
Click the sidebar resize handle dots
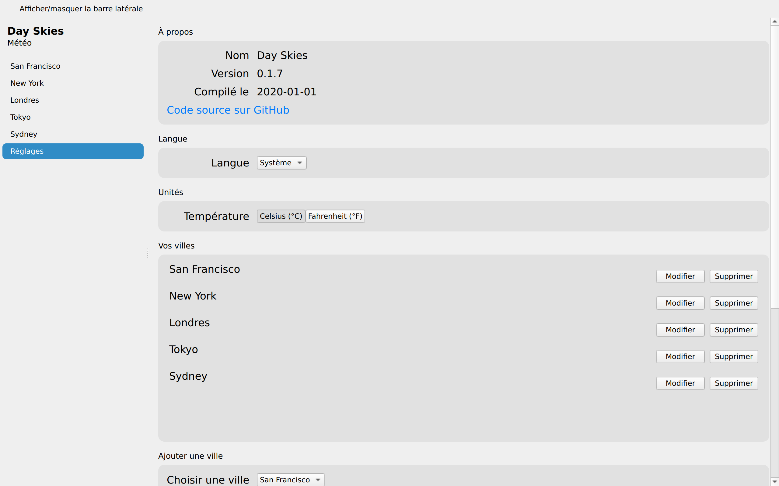147,253
